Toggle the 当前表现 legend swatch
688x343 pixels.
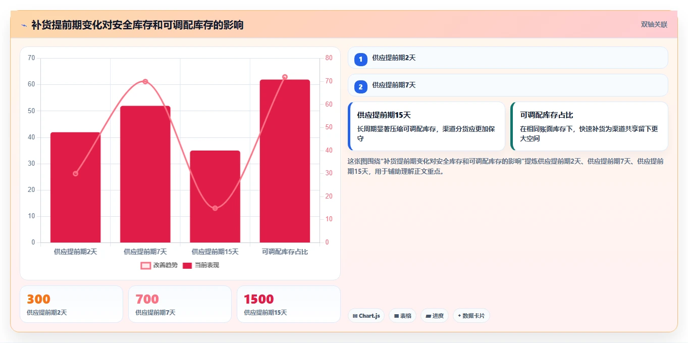187,265
